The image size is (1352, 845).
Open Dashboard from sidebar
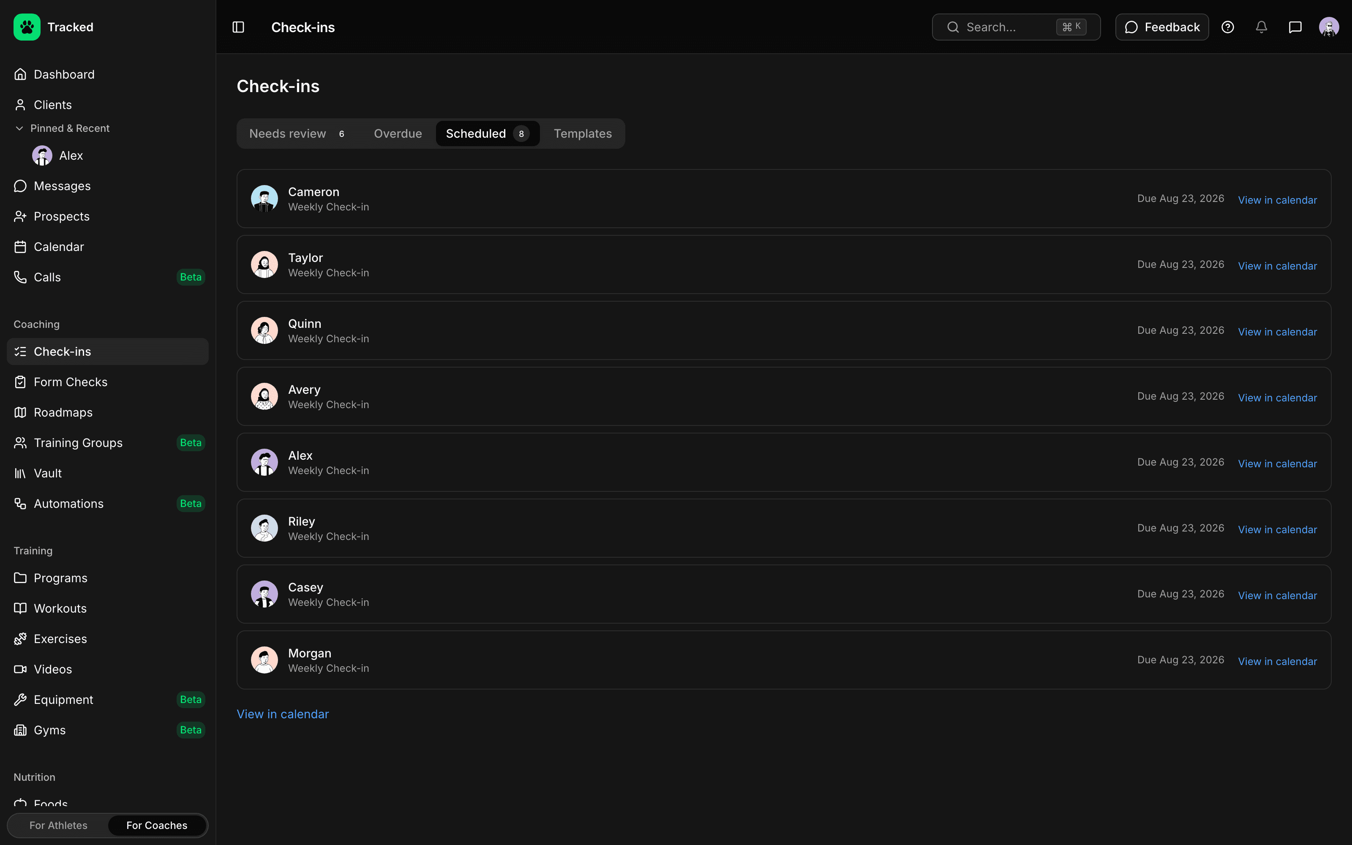[107, 74]
